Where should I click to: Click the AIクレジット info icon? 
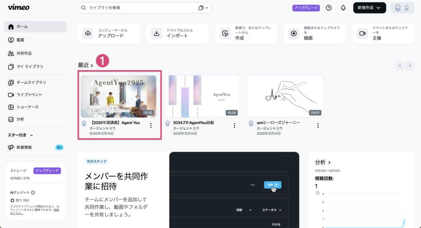click(x=33, y=192)
